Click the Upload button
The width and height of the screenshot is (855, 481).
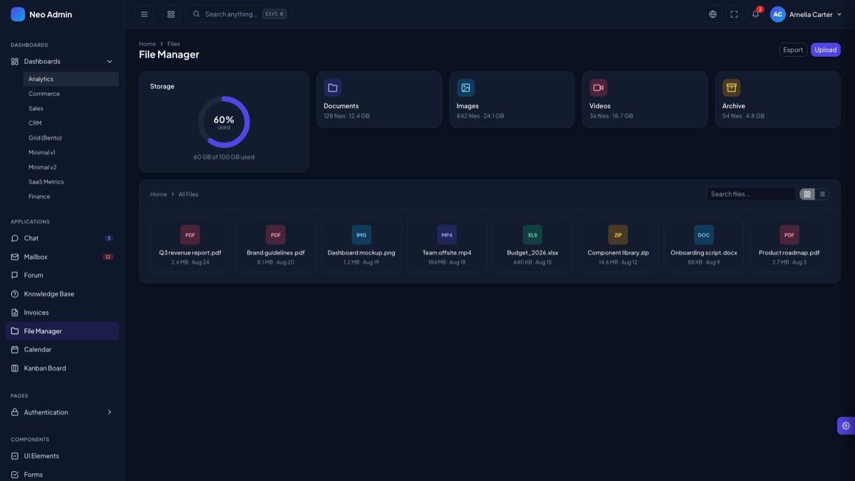tap(826, 50)
